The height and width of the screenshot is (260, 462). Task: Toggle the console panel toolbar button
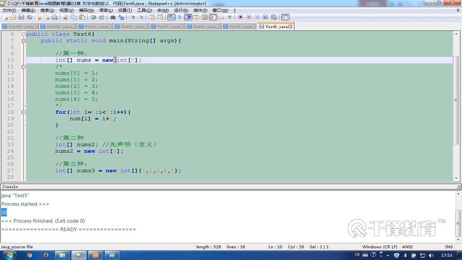[285, 17]
